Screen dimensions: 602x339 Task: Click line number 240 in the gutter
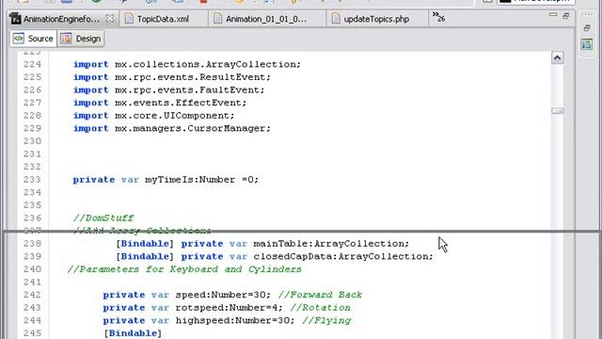(x=32, y=269)
